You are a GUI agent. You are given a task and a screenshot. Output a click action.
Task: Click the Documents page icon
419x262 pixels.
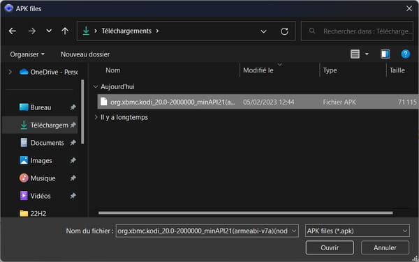click(24, 143)
